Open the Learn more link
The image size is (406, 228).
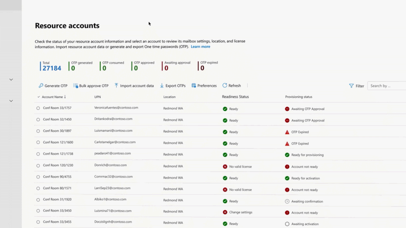[200, 47]
